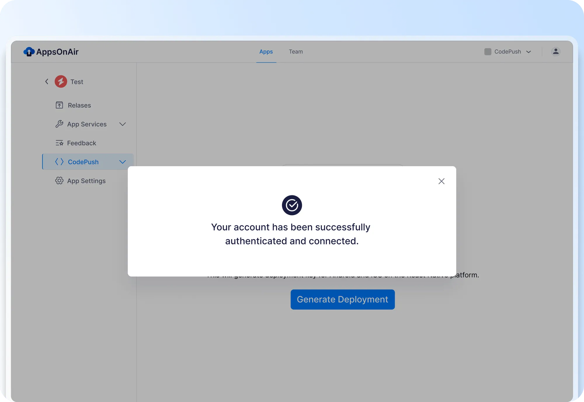Open the CodePush workspace dropdown

tap(507, 51)
